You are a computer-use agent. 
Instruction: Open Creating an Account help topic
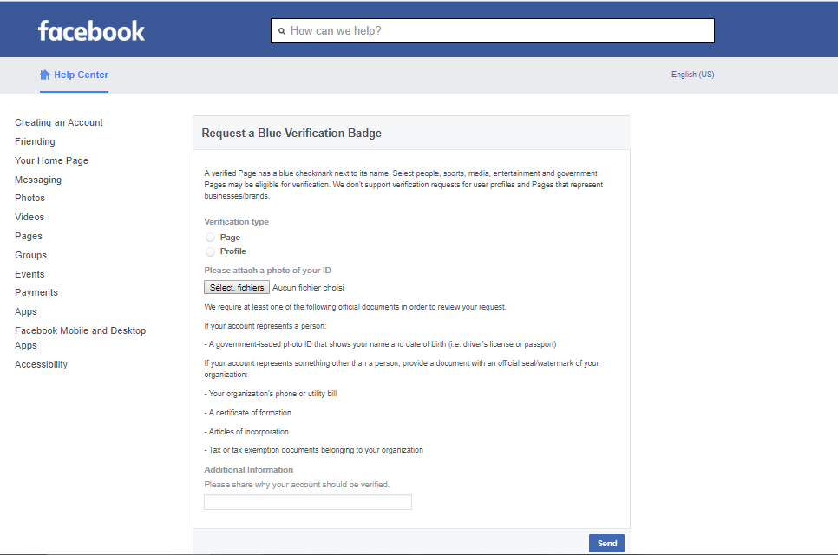pos(59,122)
